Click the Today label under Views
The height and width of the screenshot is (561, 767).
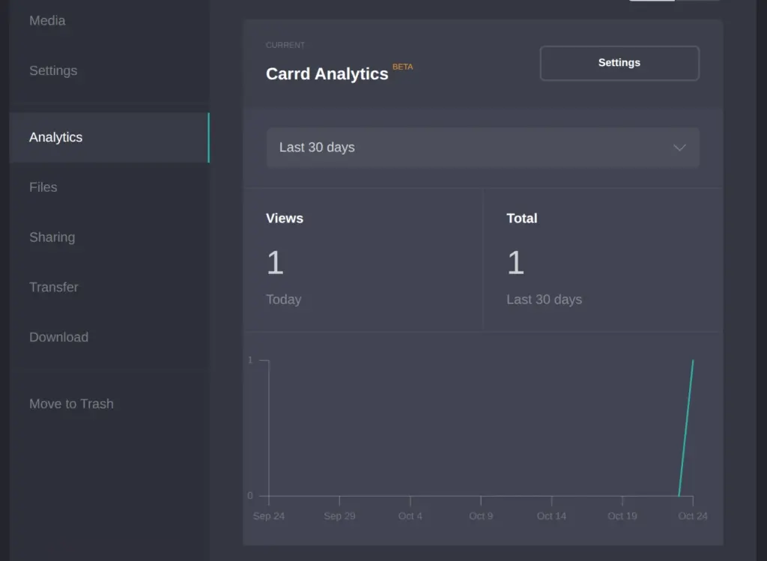[283, 300]
